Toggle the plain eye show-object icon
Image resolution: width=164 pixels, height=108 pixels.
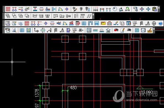129,30
